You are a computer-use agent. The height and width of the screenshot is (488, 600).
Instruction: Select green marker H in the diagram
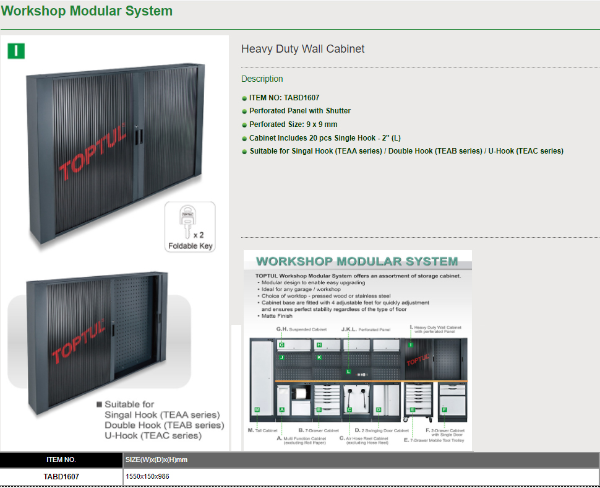tap(319, 345)
